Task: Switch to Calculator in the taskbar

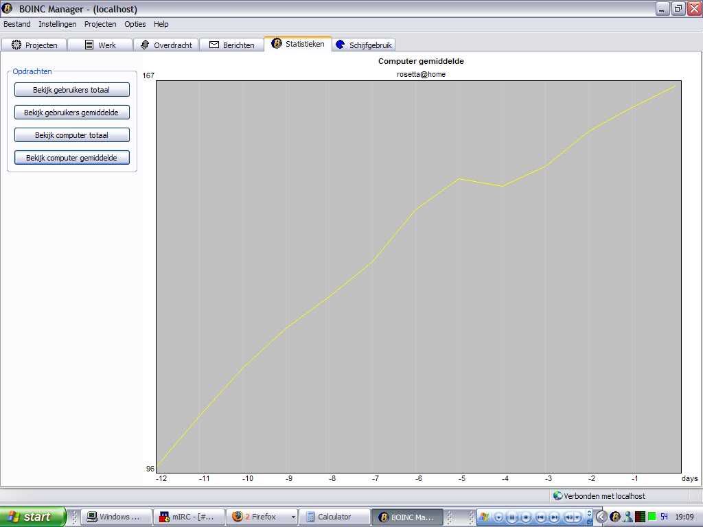Action: coord(334,517)
